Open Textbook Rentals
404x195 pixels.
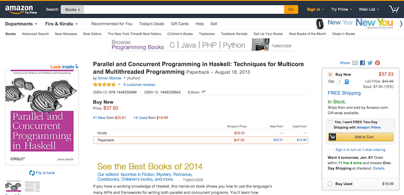pos(234,34)
